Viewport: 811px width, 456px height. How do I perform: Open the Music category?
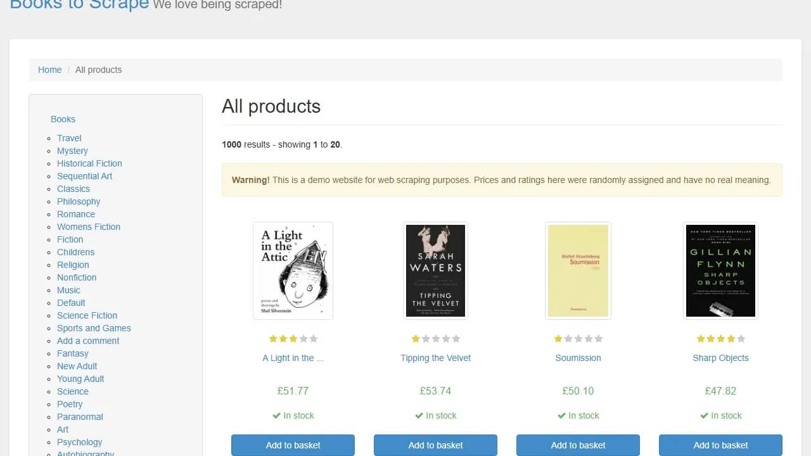point(68,290)
